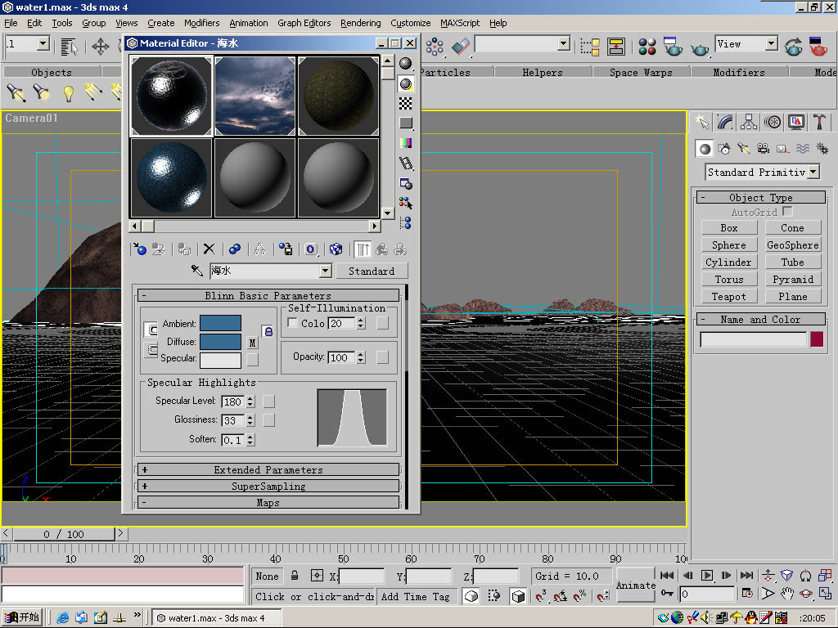
Task: Click Make Preview filmstrip icon
Action: tap(406, 164)
